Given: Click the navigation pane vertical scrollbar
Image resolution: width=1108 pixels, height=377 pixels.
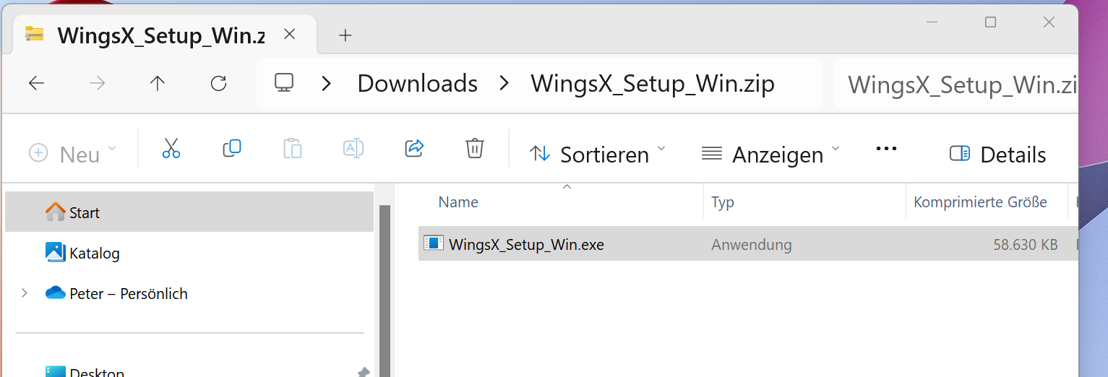Looking at the screenshot, I should pos(385,290).
